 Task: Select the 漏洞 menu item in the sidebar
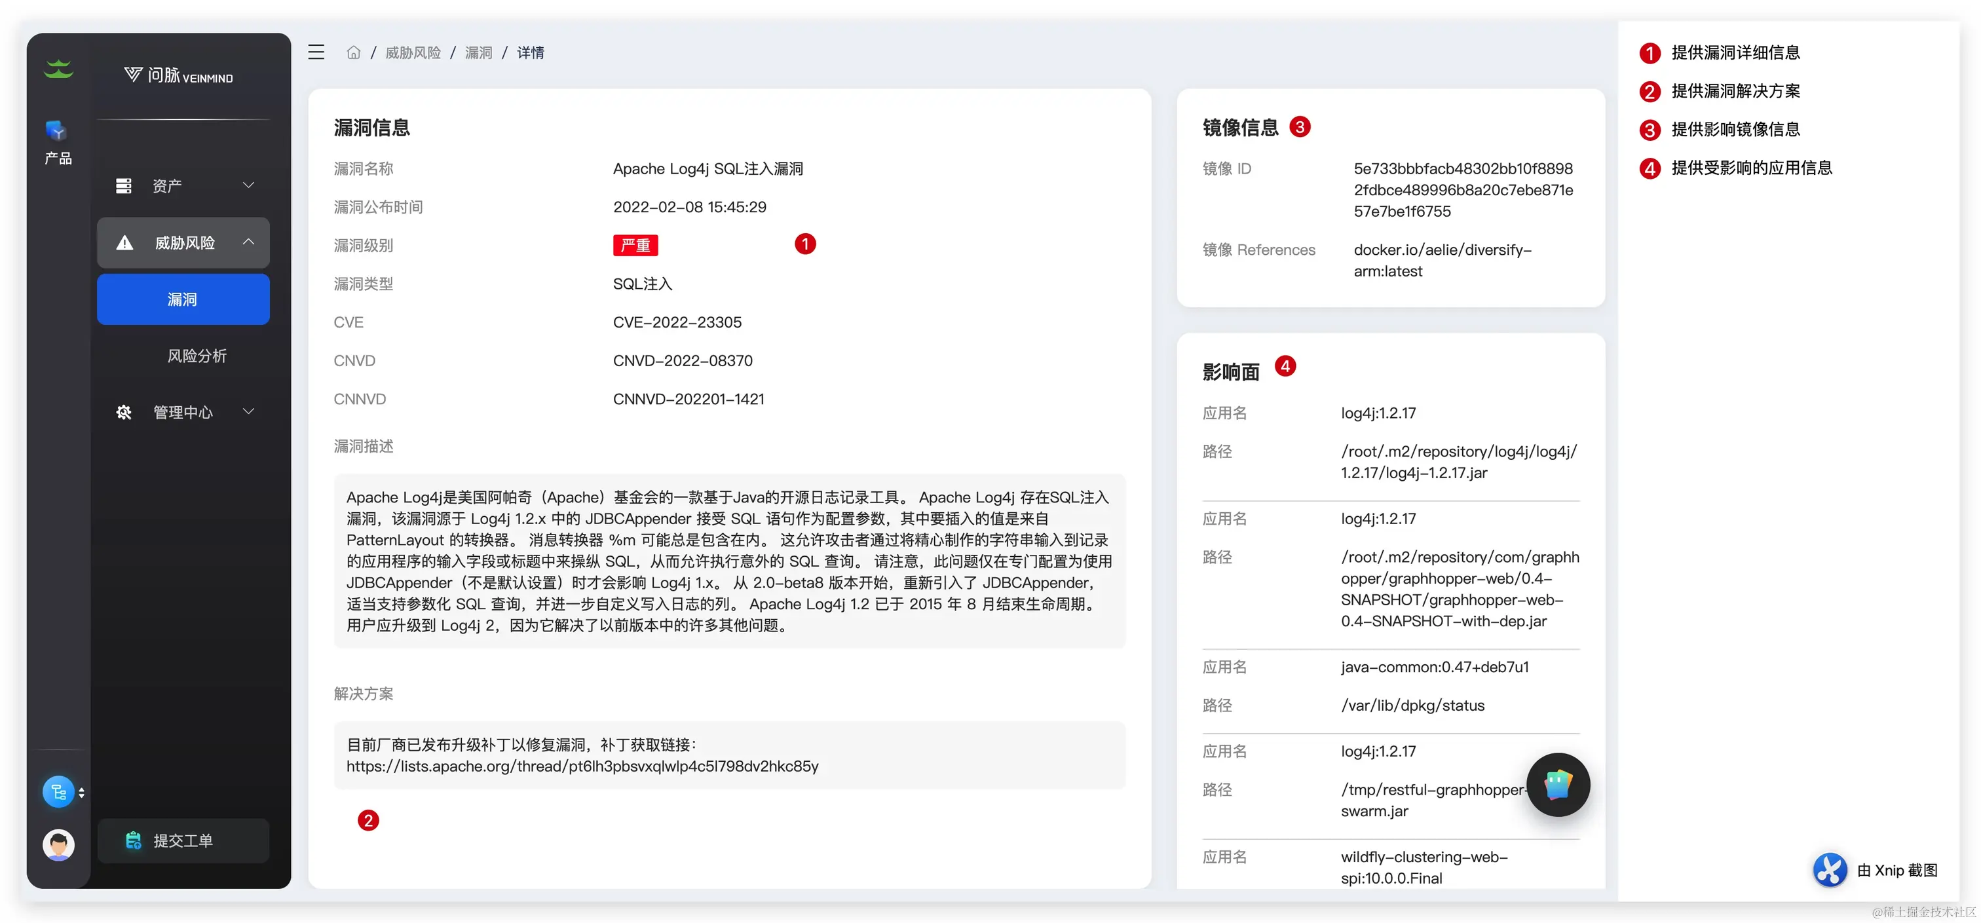(183, 299)
